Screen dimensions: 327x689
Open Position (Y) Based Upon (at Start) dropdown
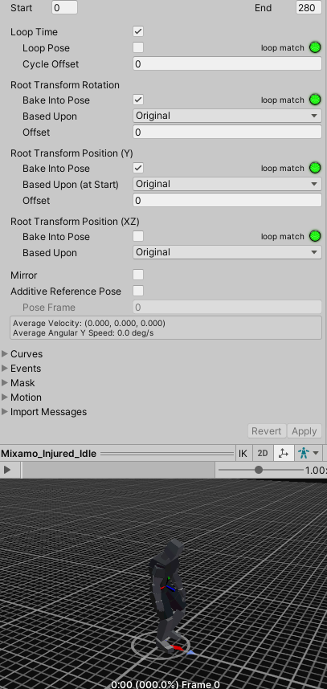point(227,184)
